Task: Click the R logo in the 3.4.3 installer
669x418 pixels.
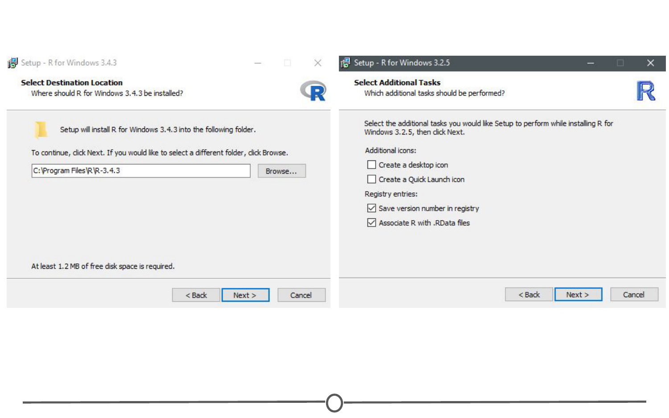Action: click(313, 91)
